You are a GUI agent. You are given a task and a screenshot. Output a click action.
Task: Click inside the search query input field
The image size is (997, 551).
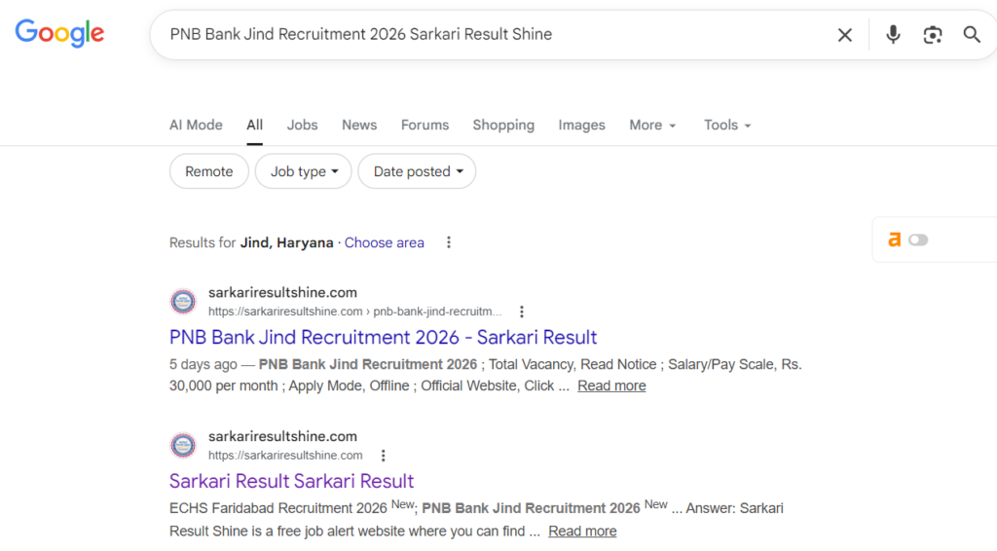pos(487,34)
